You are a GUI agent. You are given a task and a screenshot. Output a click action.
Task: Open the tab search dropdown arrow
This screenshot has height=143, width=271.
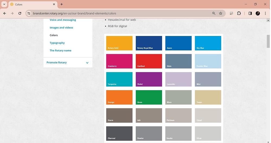click(x=4, y=4)
